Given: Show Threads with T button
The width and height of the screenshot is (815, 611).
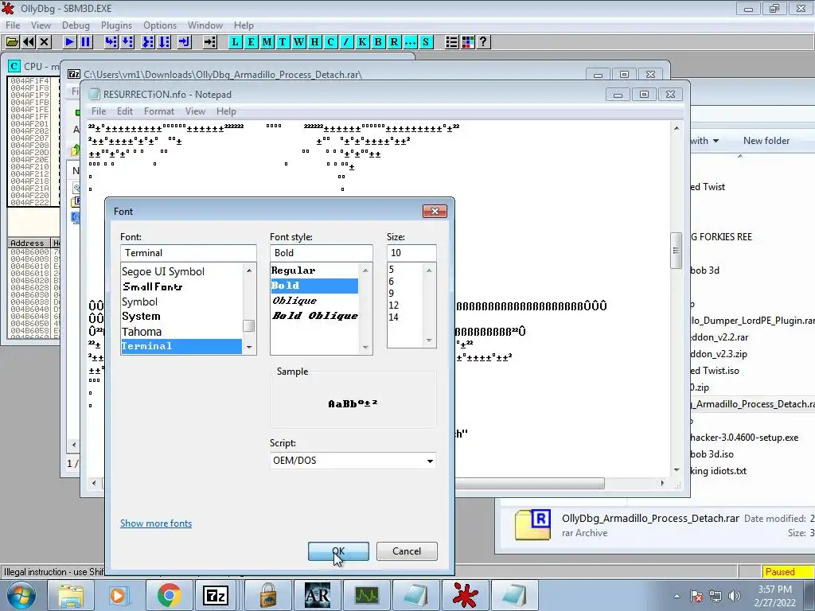Looking at the screenshot, I should 283,42.
